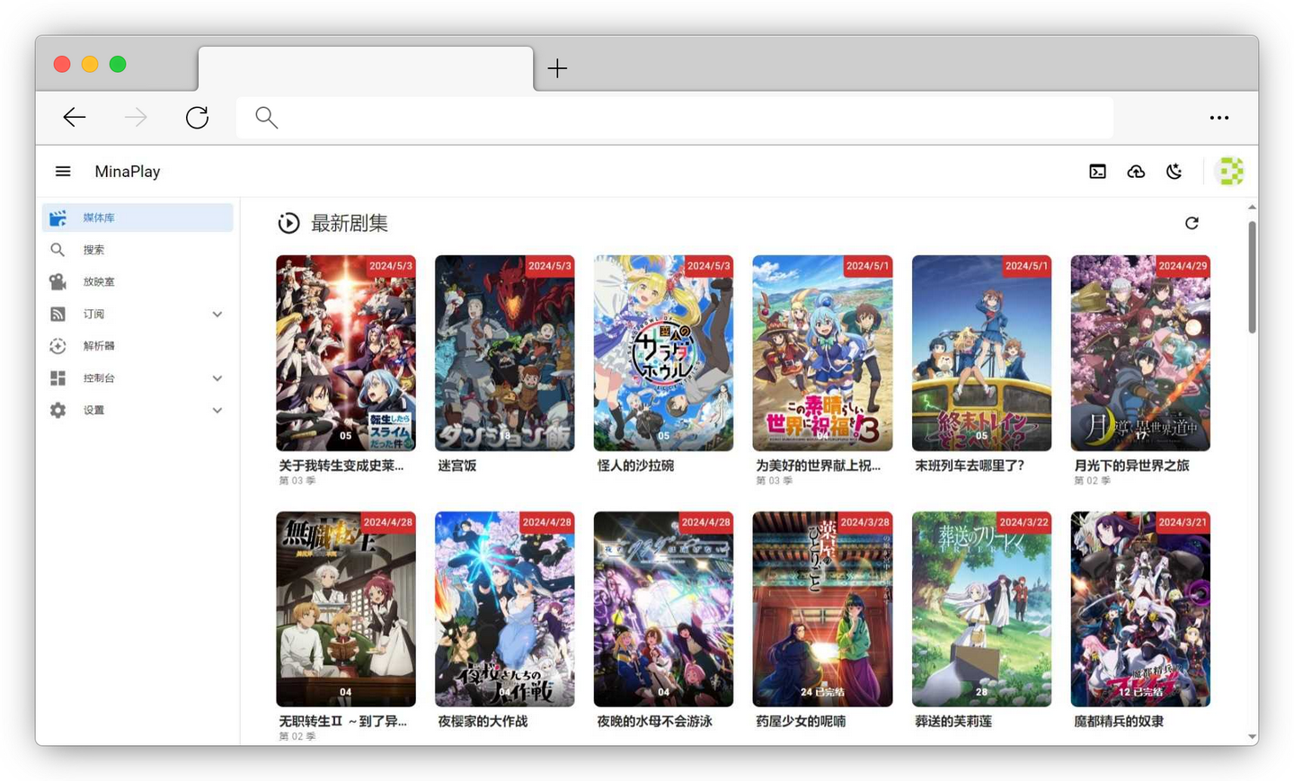This screenshot has height=781, width=1294.
Task: Click the terminal console icon in top bar
Action: pyautogui.click(x=1097, y=171)
